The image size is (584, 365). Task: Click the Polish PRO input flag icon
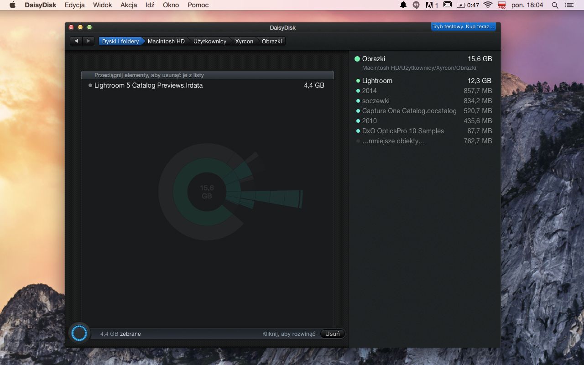click(502, 5)
